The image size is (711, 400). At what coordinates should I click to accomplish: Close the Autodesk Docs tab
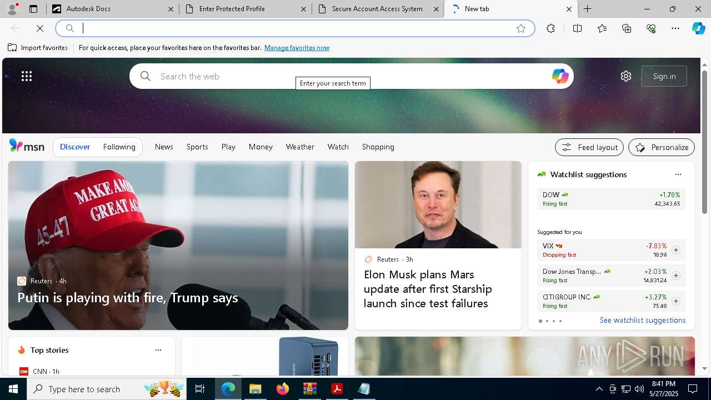click(171, 9)
